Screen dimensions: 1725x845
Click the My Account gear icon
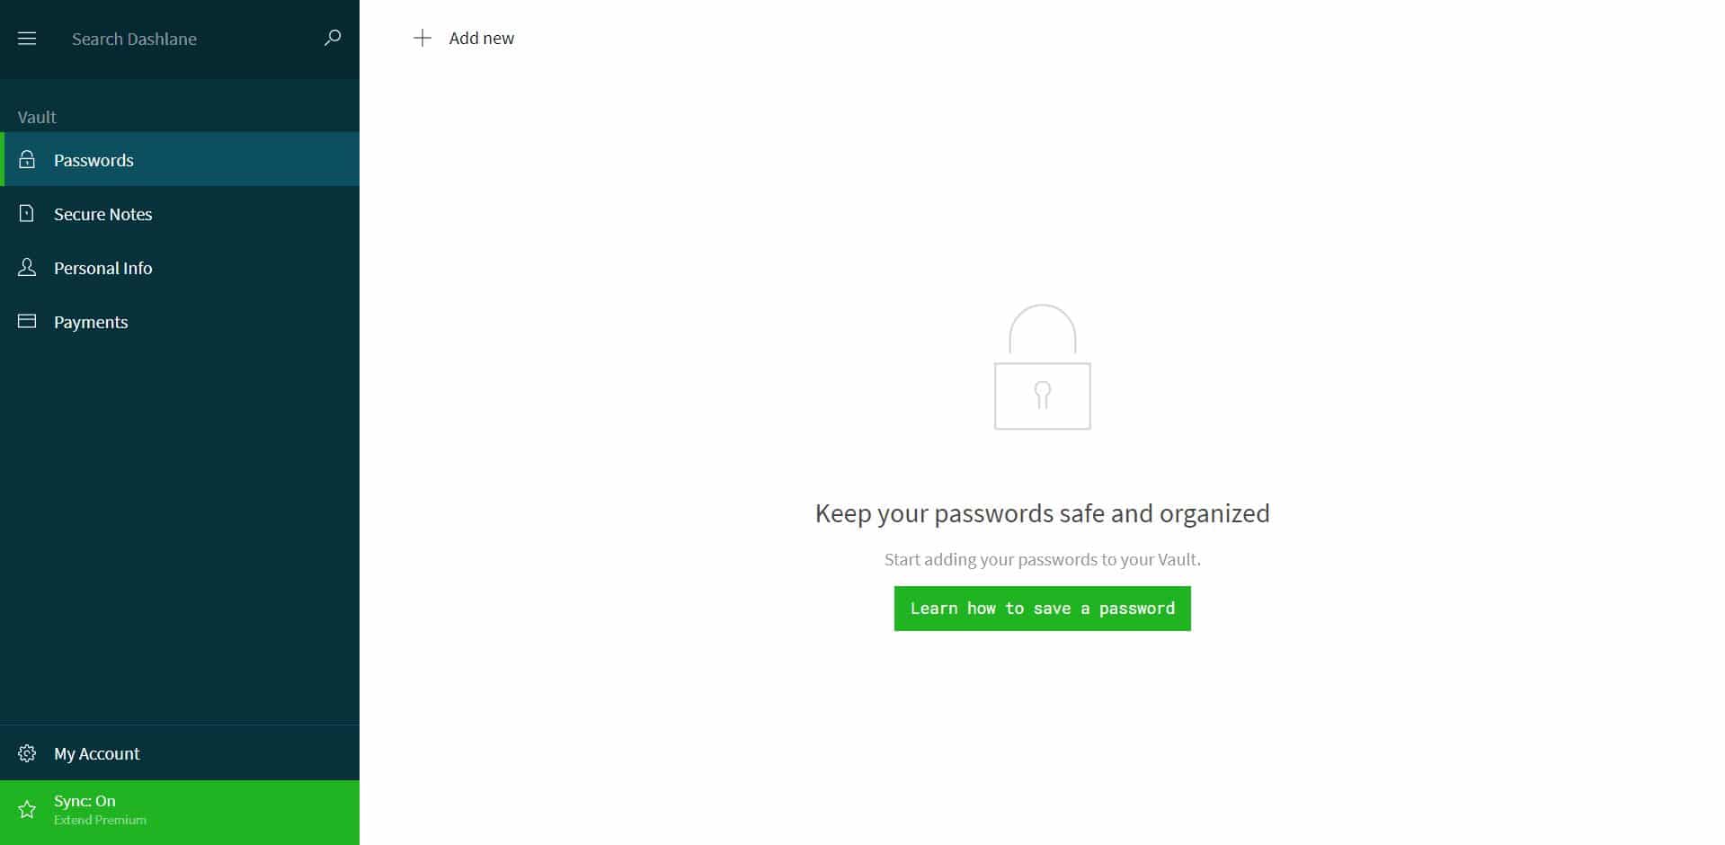pos(27,753)
